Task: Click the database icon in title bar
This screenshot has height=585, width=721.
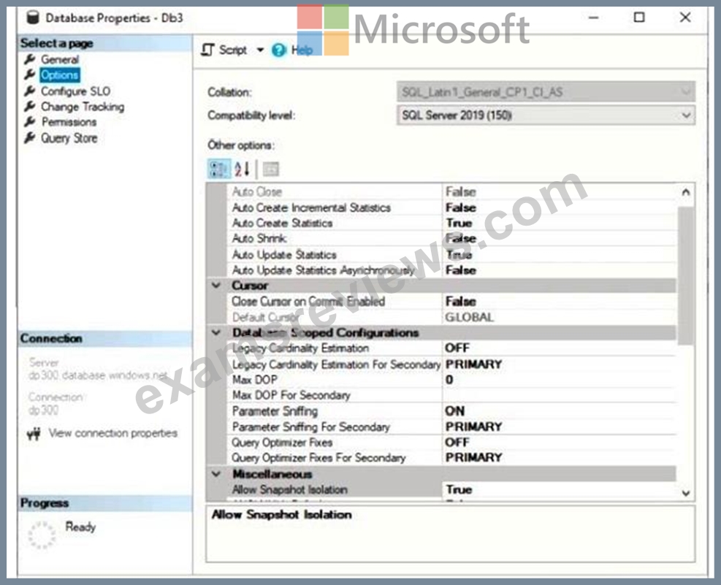Action: click(x=33, y=18)
